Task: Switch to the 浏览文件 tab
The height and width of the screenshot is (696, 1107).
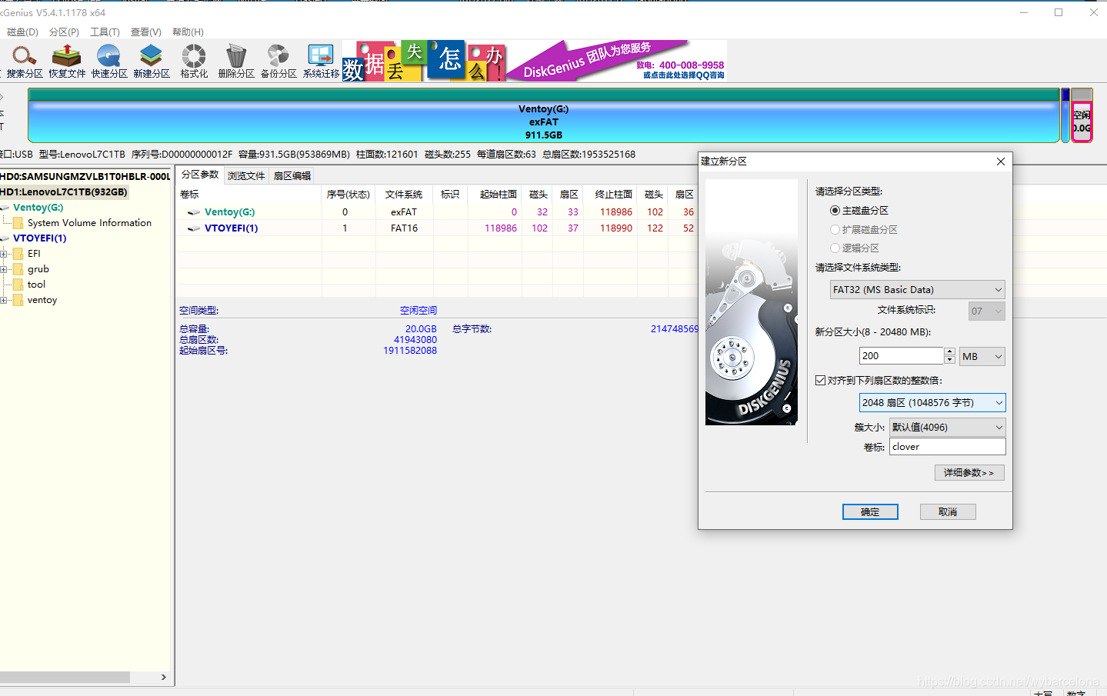Action: point(246,176)
